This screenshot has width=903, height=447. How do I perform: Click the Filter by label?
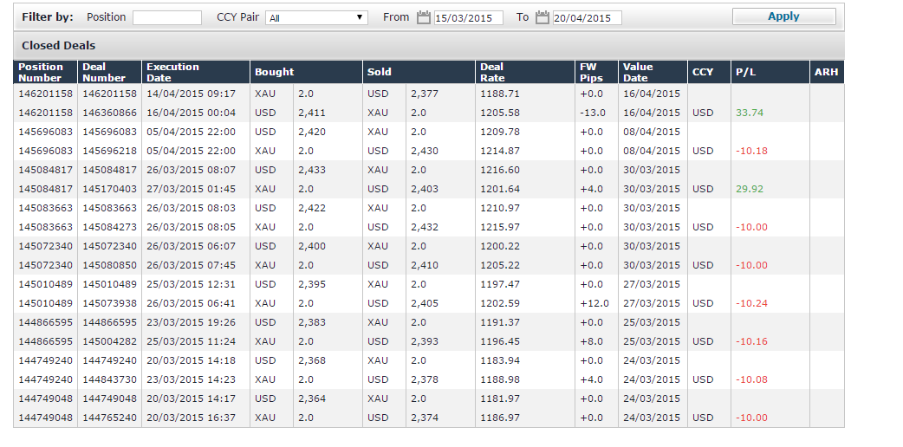pyautogui.click(x=48, y=17)
